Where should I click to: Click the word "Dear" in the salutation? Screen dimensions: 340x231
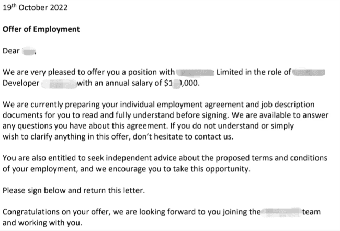coord(11,51)
